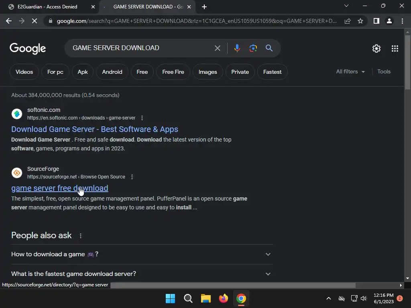The image size is (411, 308).
Task: Open Windows taskbar search
Action: [188, 298]
